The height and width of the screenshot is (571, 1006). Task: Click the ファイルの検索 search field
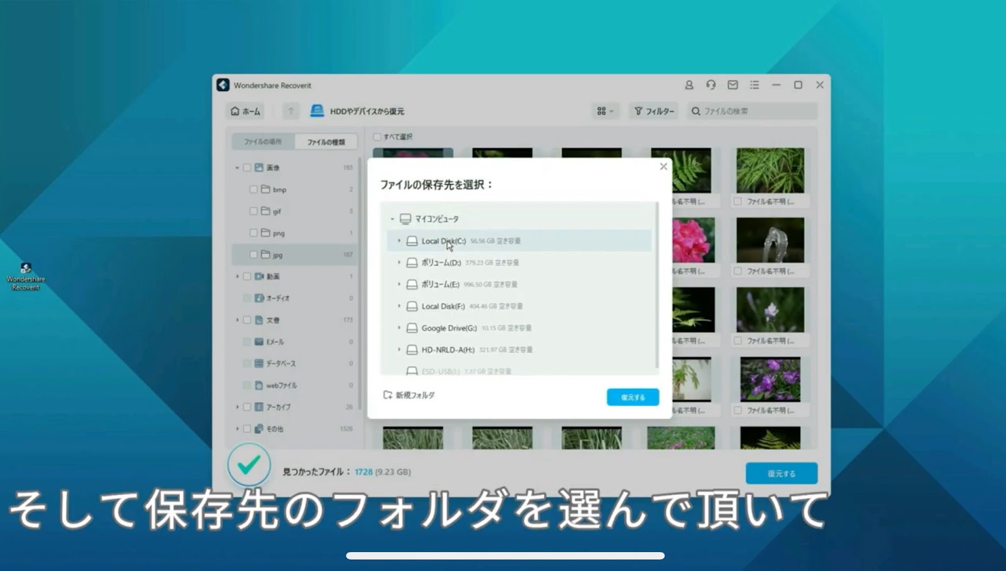tap(753, 111)
